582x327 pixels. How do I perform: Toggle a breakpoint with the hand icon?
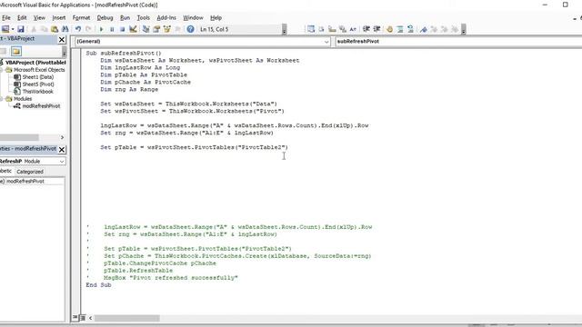(389, 29)
